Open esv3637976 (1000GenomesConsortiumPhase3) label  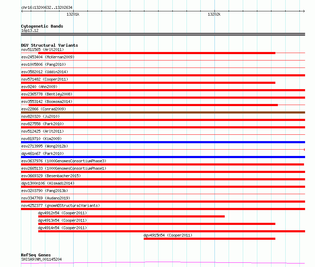[x=64, y=161]
